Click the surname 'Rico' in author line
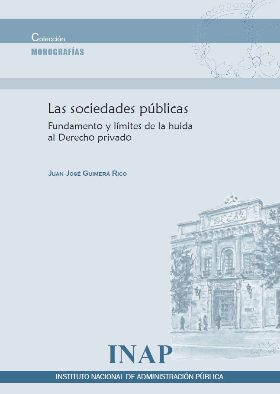The image size is (280, 394). pyautogui.click(x=119, y=174)
